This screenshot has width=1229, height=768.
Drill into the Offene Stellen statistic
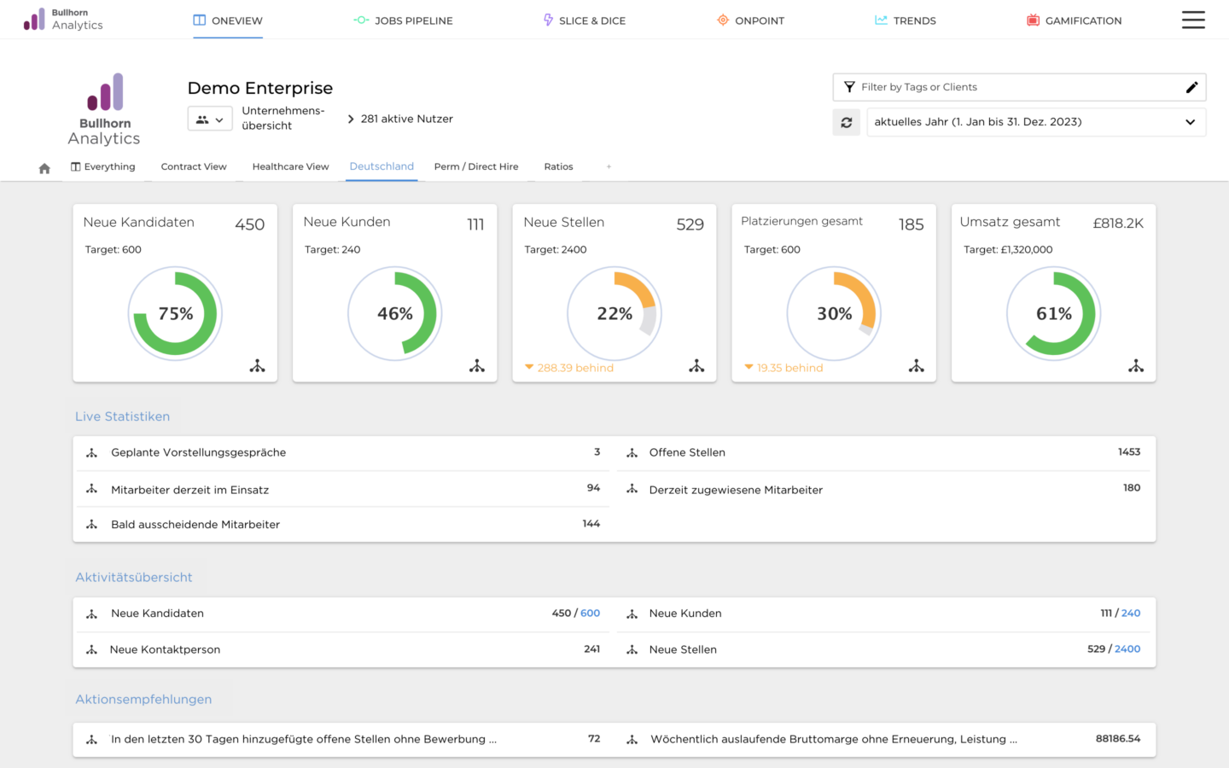click(x=632, y=452)
